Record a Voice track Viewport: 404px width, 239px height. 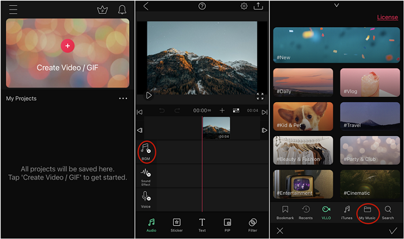point(146,199)
